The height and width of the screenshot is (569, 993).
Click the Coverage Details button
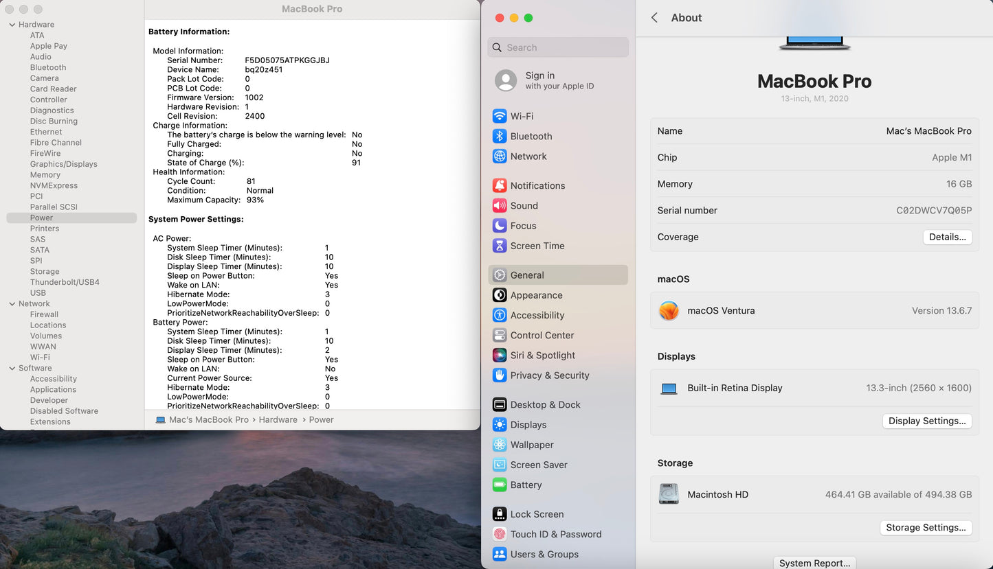[947, 237]
